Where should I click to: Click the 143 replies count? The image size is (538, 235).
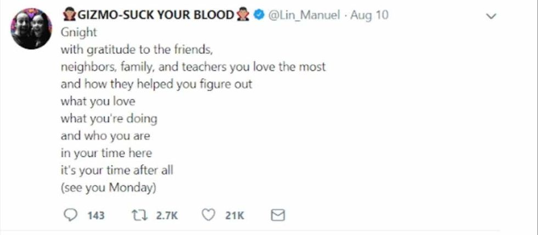(96, 216)
